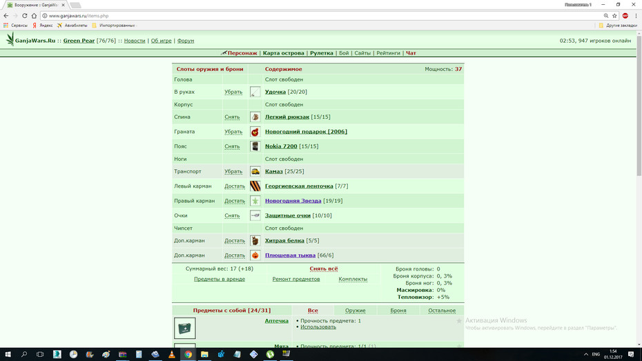The height and width of the screenshot is (361, 642).
Task: Open the Рейтинги menu item
Action: tap(388, 53)
